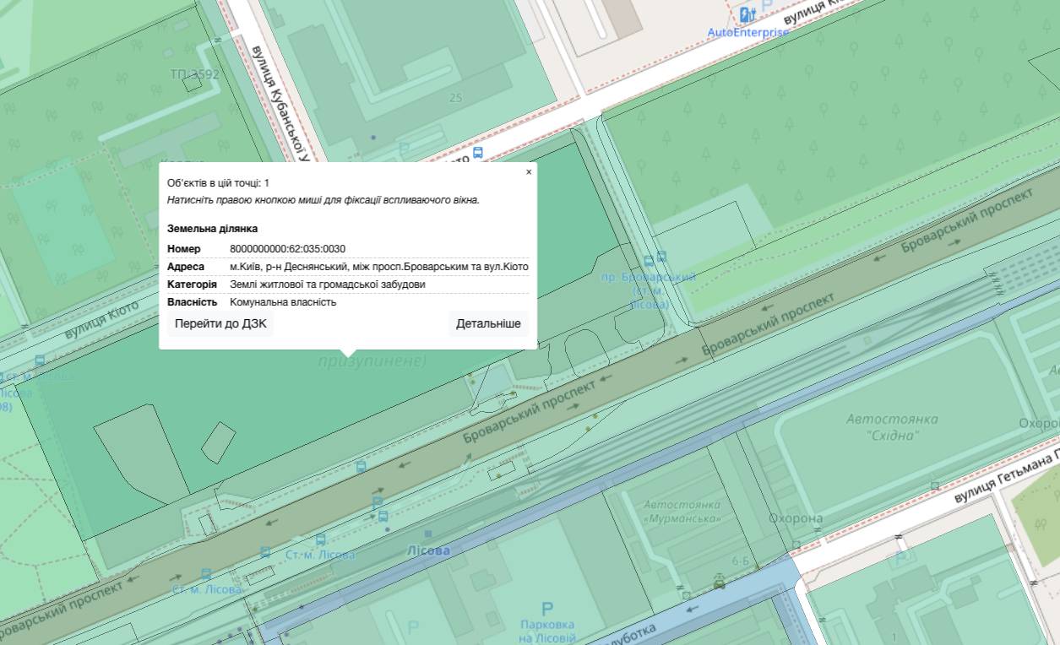This screenshot has width=1060, height=645.
Task: Click the parcel number 8000000000:62:035:0030
Action: pos(287,249)
